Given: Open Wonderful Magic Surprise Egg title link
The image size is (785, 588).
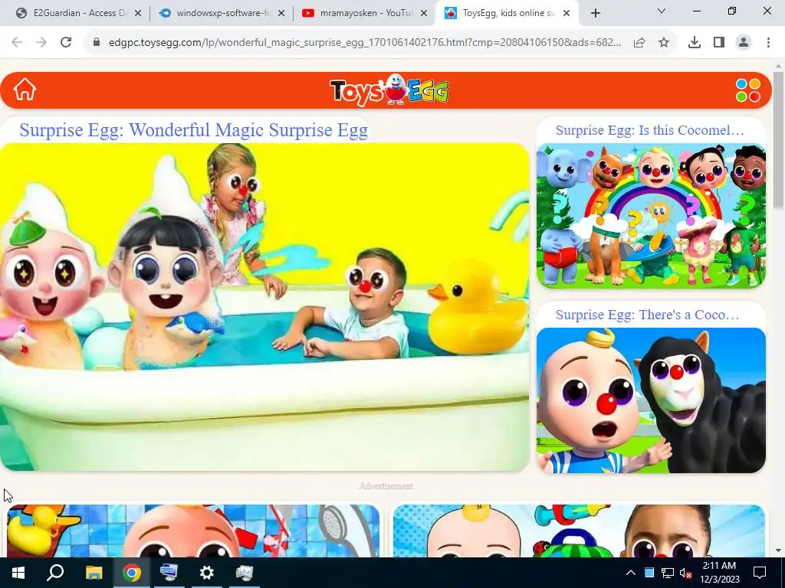Looking at the screenshot, I should 193,130.
